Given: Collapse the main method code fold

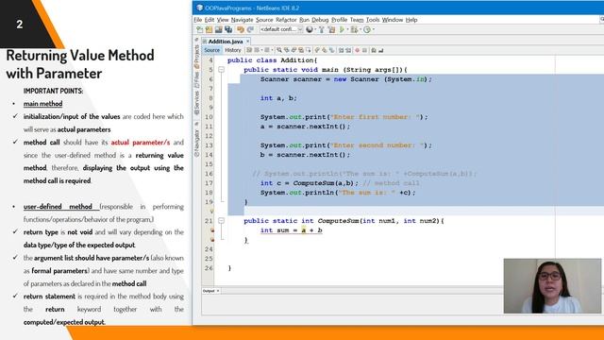Looking at the screenshot, I should pyautogui.click(x=221, y=70).
